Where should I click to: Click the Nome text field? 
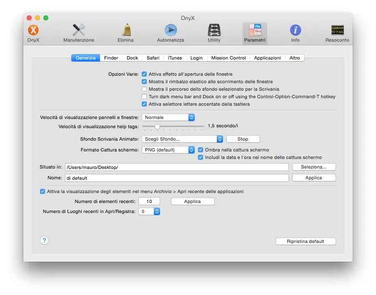[x=177, y=178]
